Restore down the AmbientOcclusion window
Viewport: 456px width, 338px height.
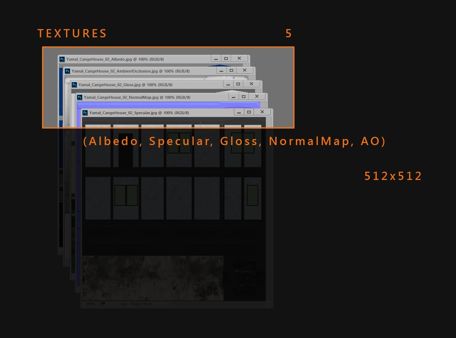(x=231, y=70)
